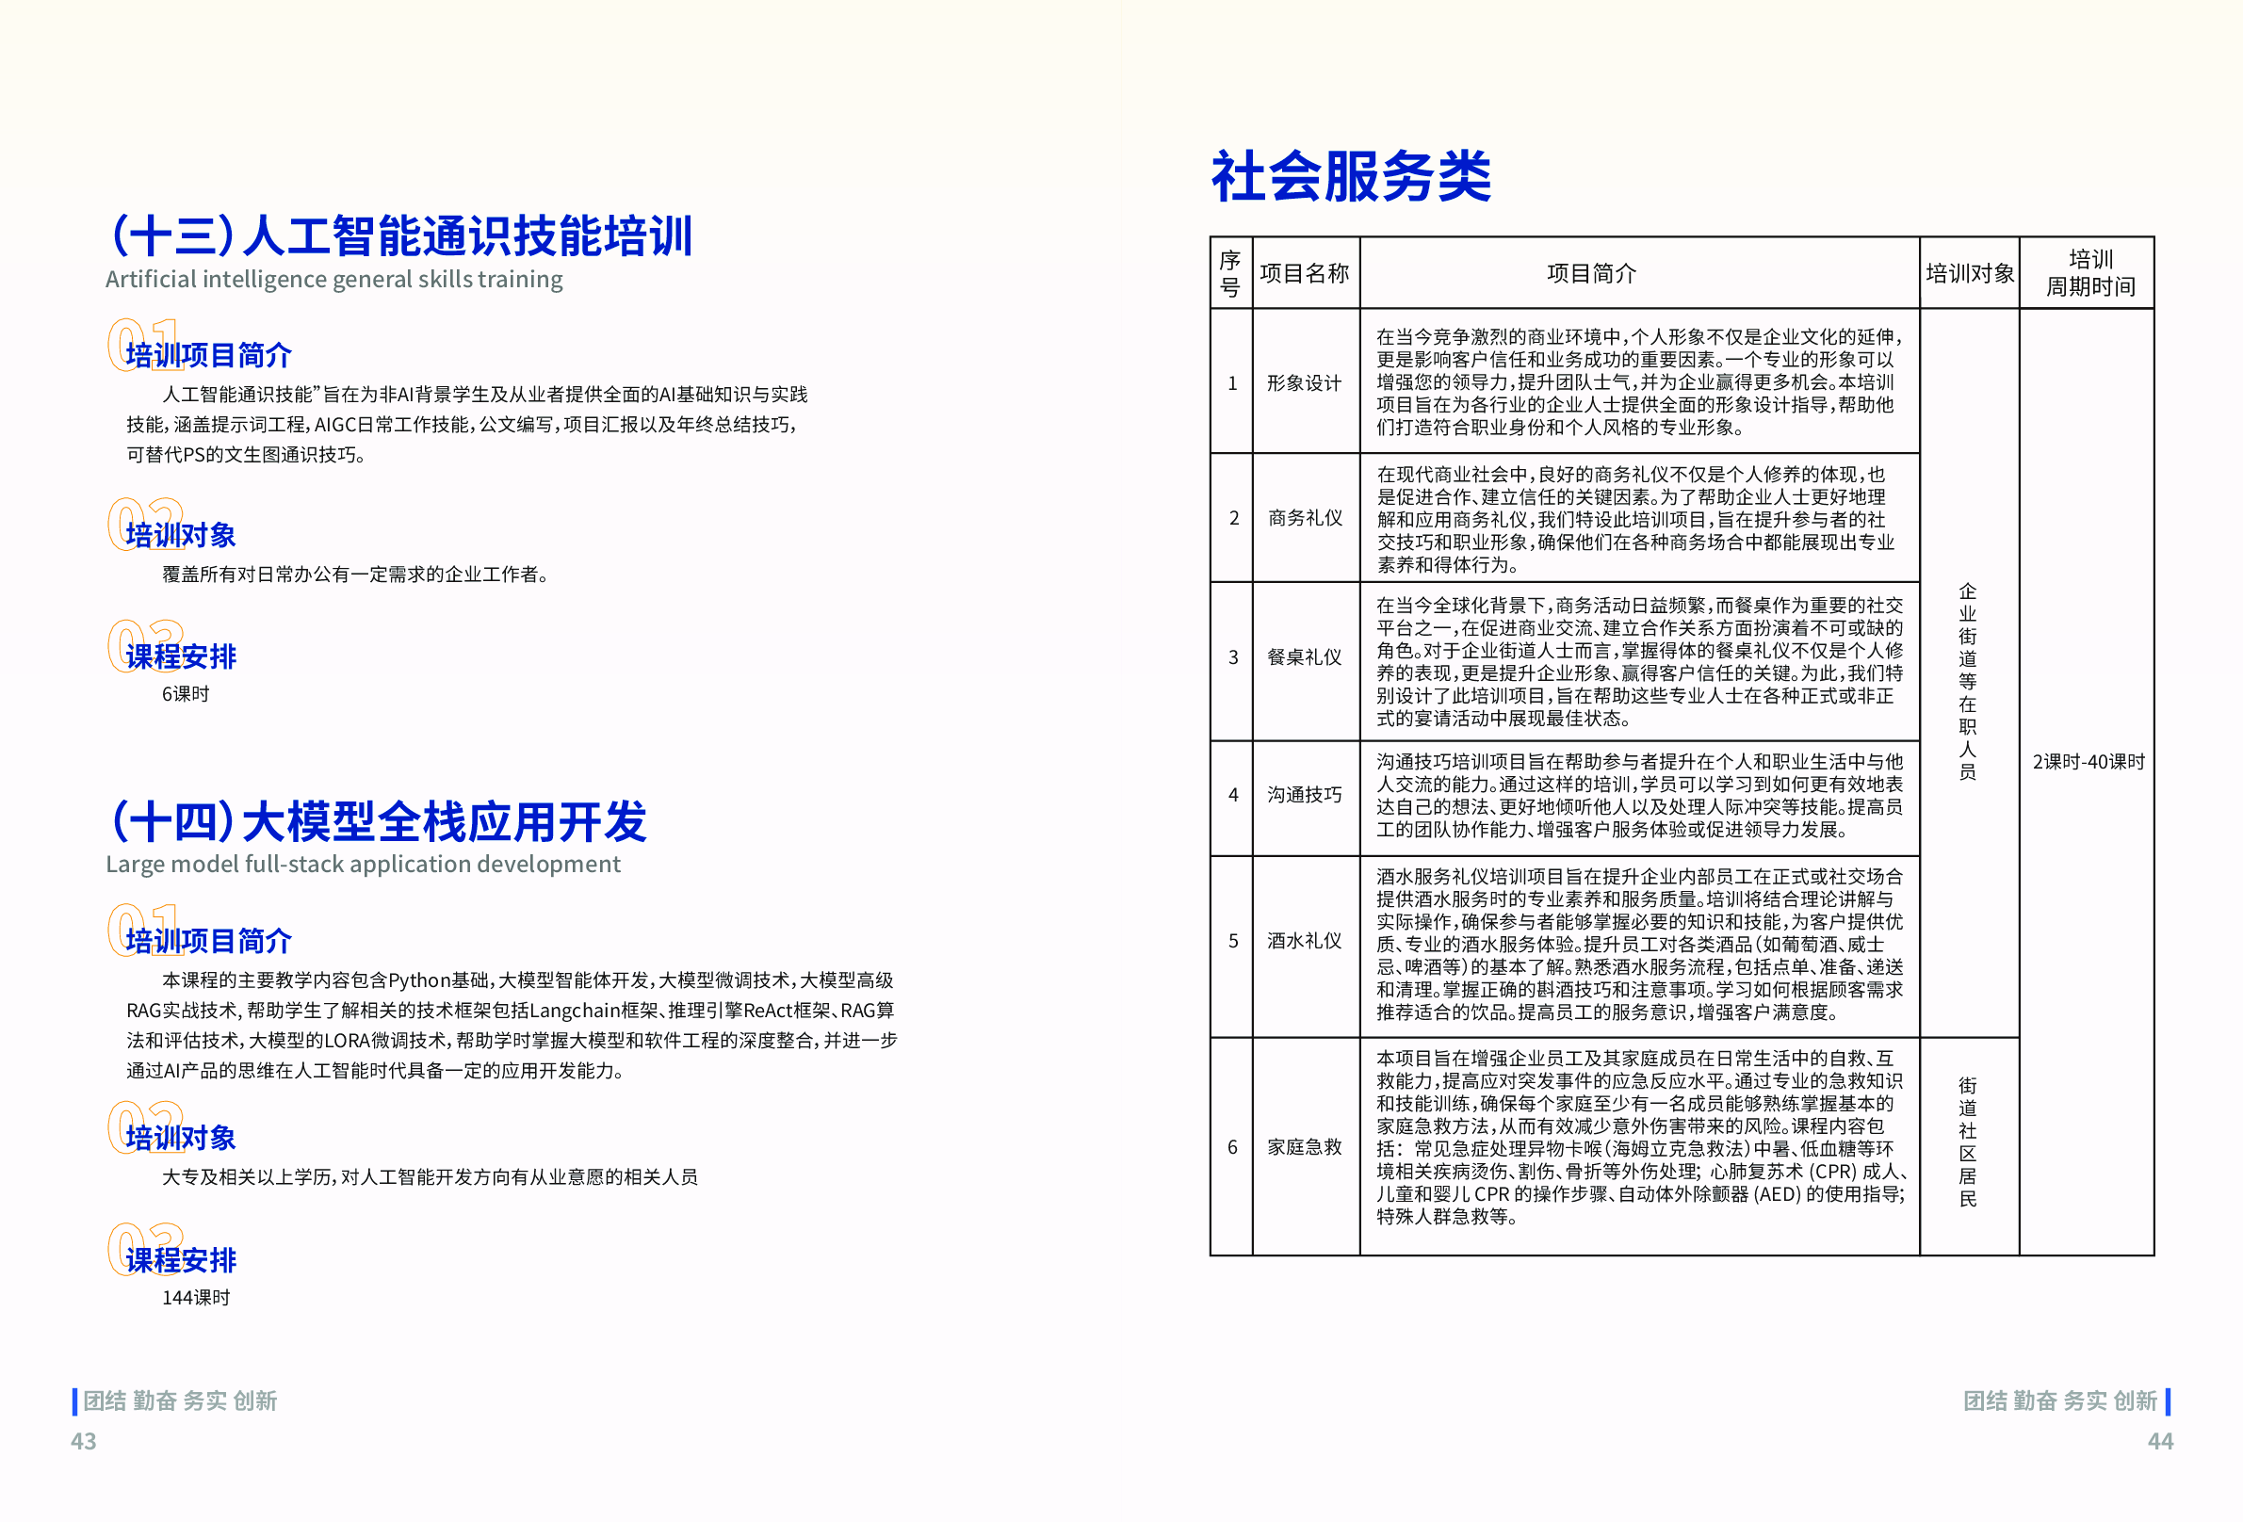Click the paragraph line starting 本课程的主要教学内容
Viewport: 2243px width, 1522px height.
(x=528, y=980)
